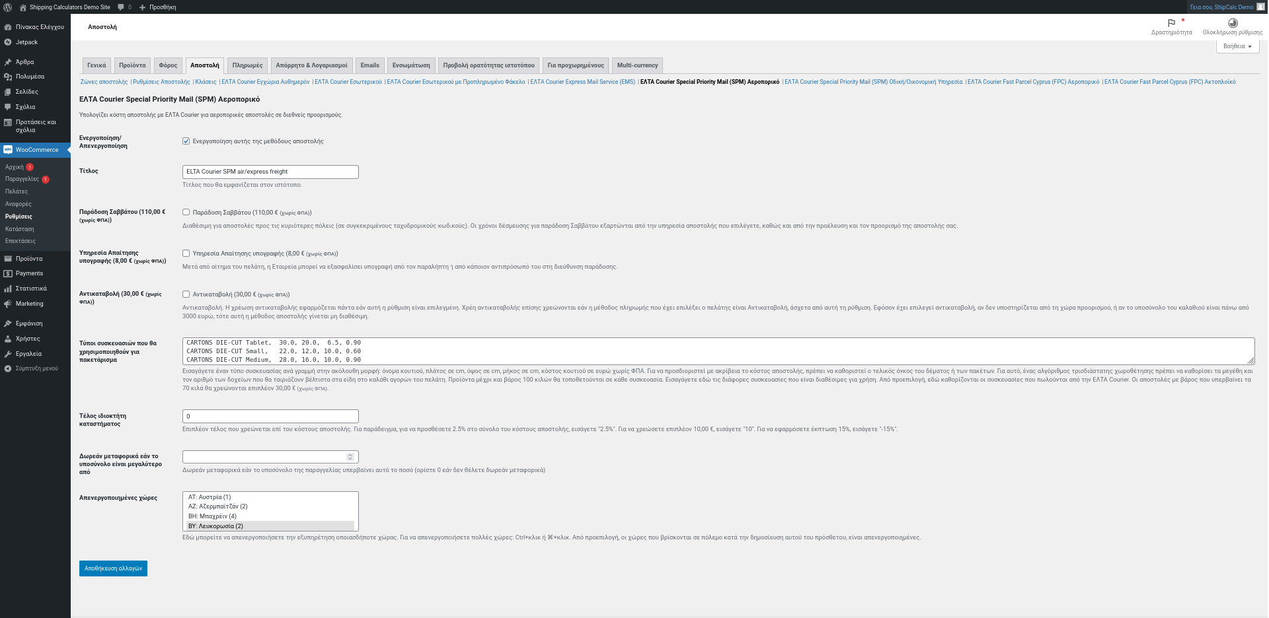Open the user avatar in admin bar
Screen dimensions: 1269x618
click(1260, 7)
